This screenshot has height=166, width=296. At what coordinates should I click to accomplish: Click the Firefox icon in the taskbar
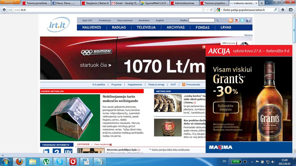19,162
